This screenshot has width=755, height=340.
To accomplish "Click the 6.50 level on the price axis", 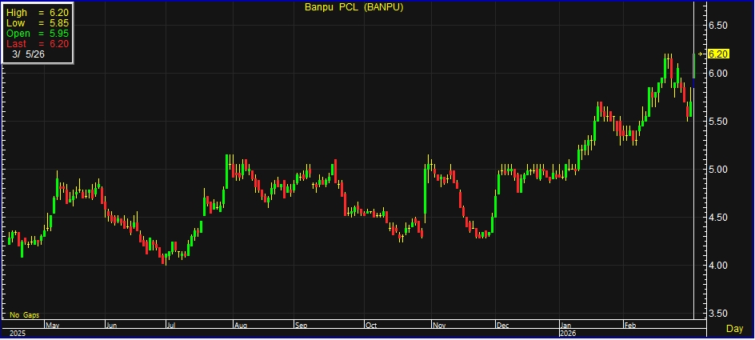I will point(719,26).
